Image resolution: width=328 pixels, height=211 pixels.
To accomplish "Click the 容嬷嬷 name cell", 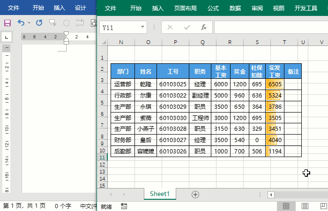I will coord(146,151).
